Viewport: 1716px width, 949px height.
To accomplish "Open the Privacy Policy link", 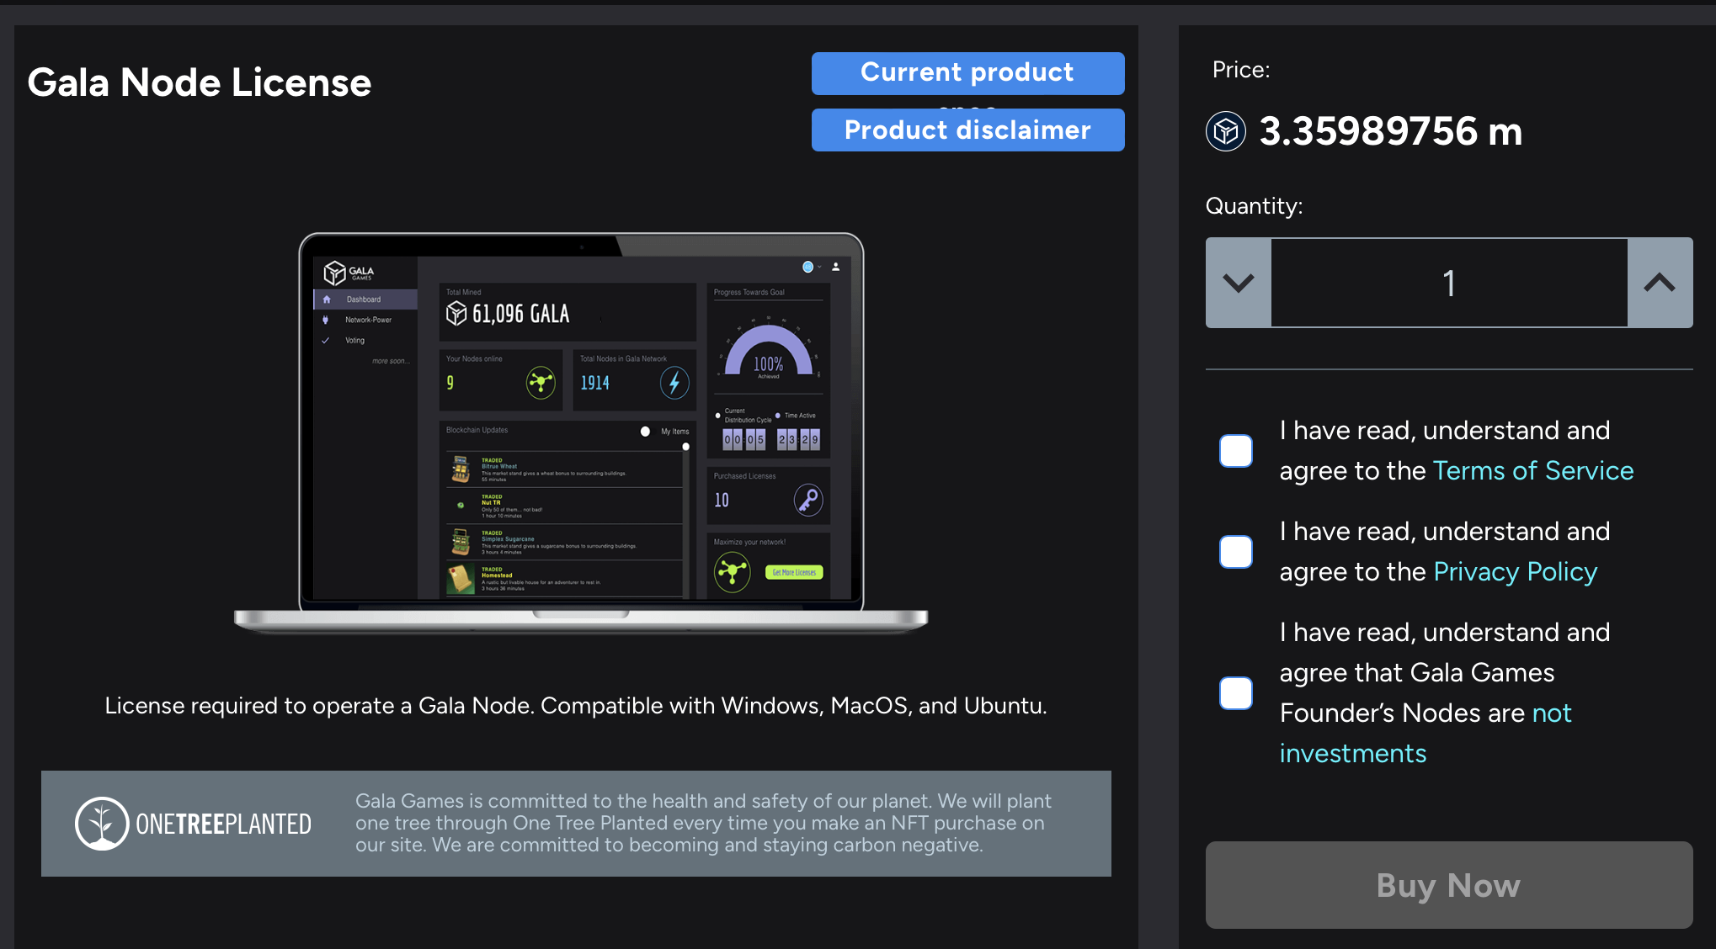I will 1516,572.
